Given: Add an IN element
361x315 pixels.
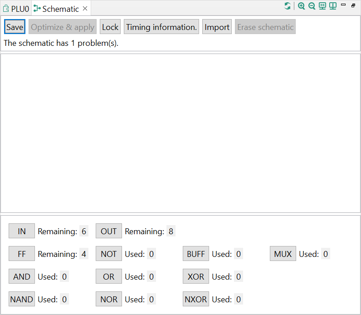Looking at the screenshot, I should coord(22,231).
